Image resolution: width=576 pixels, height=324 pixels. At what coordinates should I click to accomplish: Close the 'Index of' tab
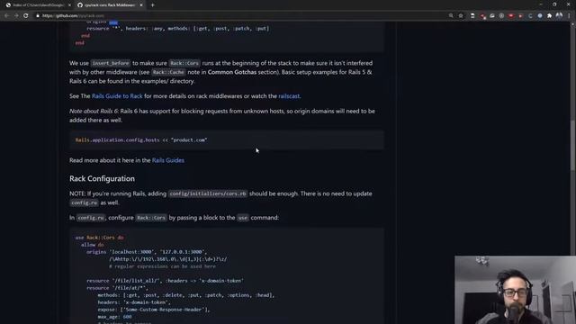pyautogui.click(x=69, y=5)
